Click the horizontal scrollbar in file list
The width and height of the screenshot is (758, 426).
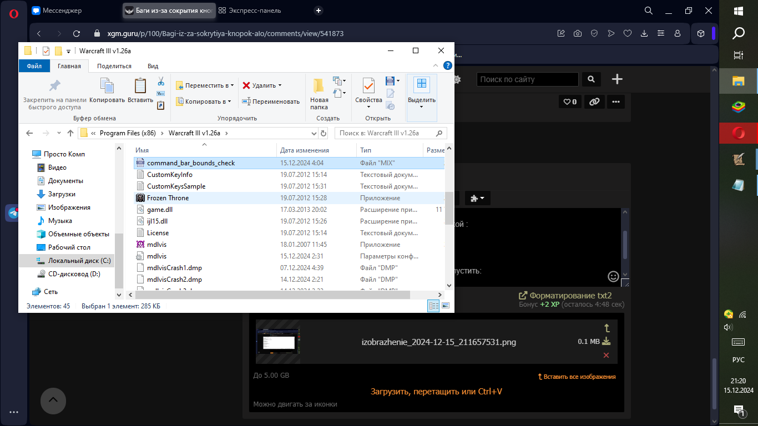pyautogui.click(x=272, y=295)
